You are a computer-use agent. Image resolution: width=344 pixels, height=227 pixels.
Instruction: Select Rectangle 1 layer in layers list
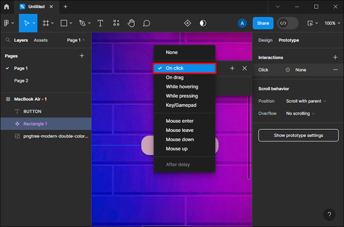[x=35, y=124]
